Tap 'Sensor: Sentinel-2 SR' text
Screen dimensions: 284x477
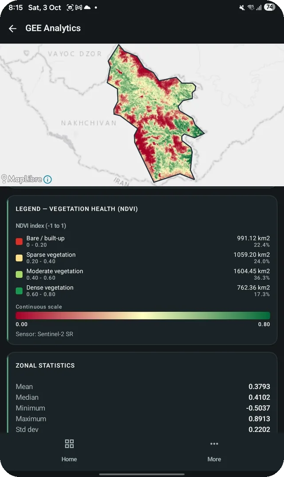44,334
